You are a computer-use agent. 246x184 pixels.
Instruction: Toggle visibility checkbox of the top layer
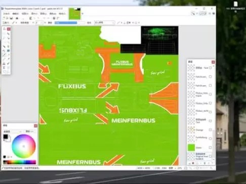210,68
